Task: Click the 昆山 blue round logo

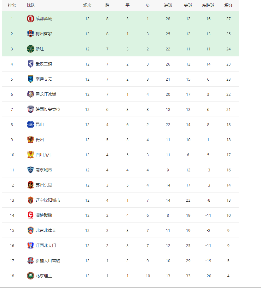Action: pos(31,124)
